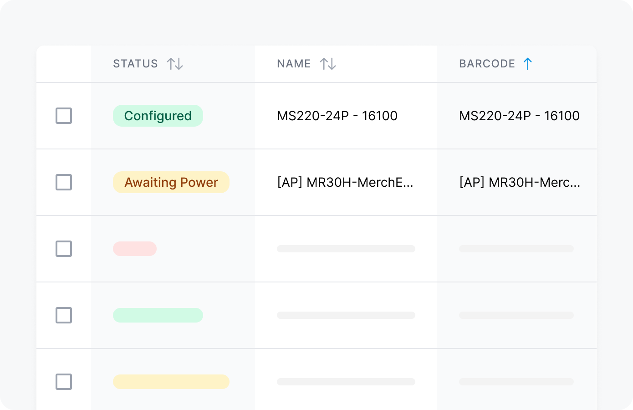Click the BARCODE column header

487,64
